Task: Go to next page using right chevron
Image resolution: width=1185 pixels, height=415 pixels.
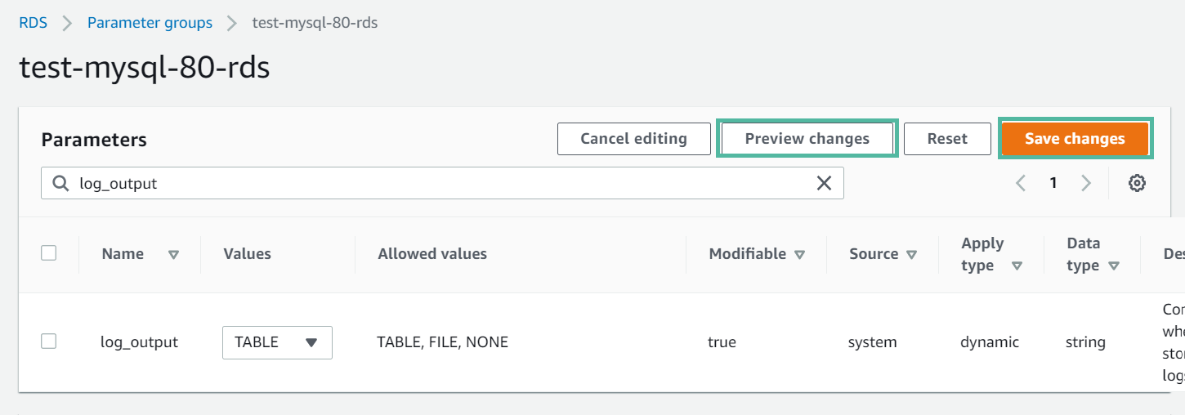Action: pyautogui.click(x=1086, y=183)
